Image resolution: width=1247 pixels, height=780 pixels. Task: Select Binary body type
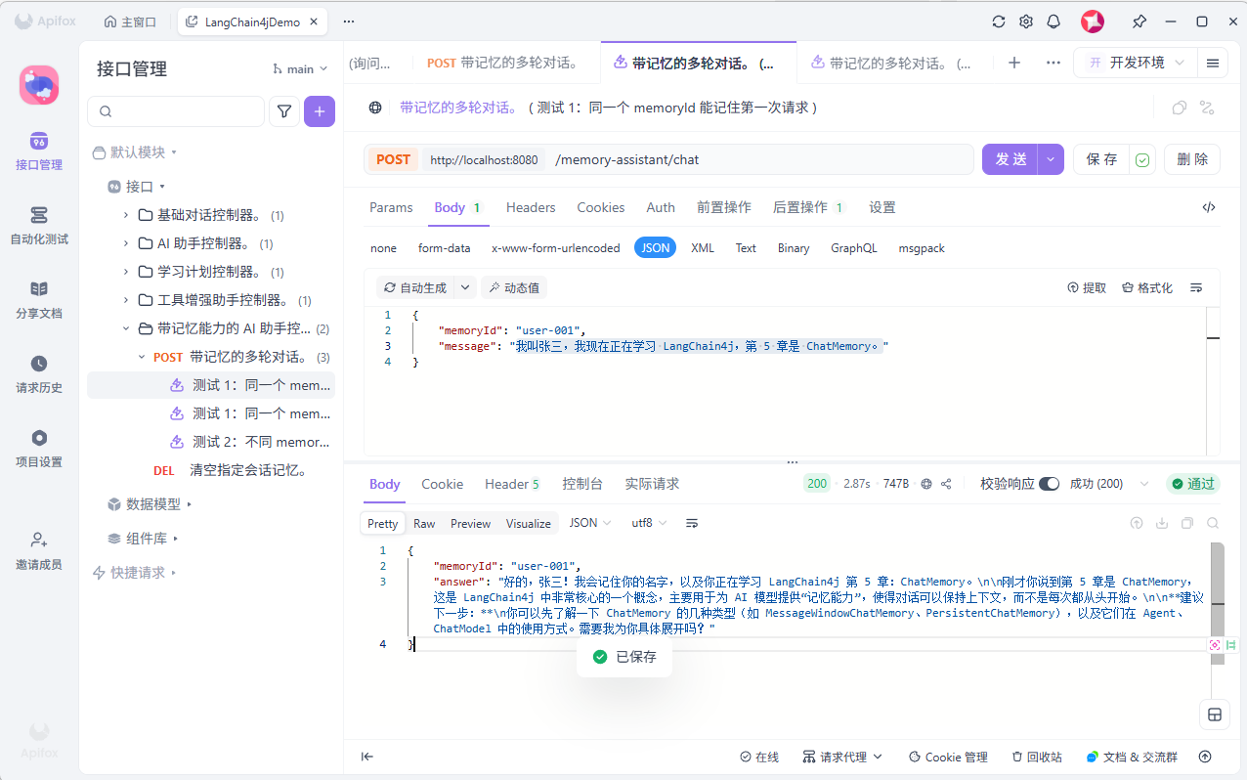click(794, 248)
